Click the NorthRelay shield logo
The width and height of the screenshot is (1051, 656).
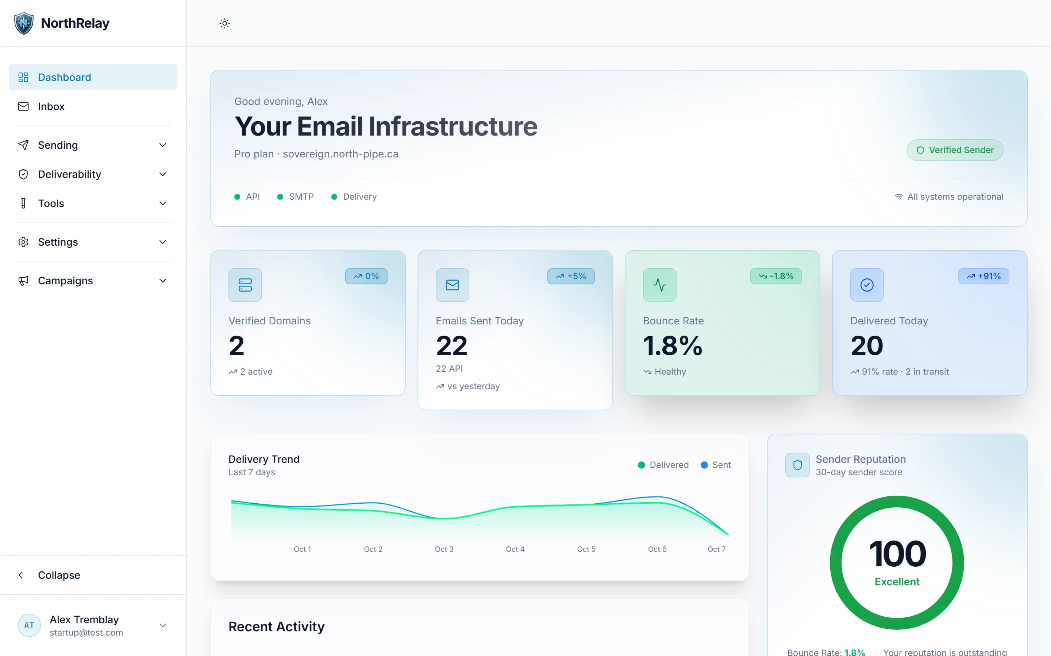pyautogui.click(x=23, y=23)
